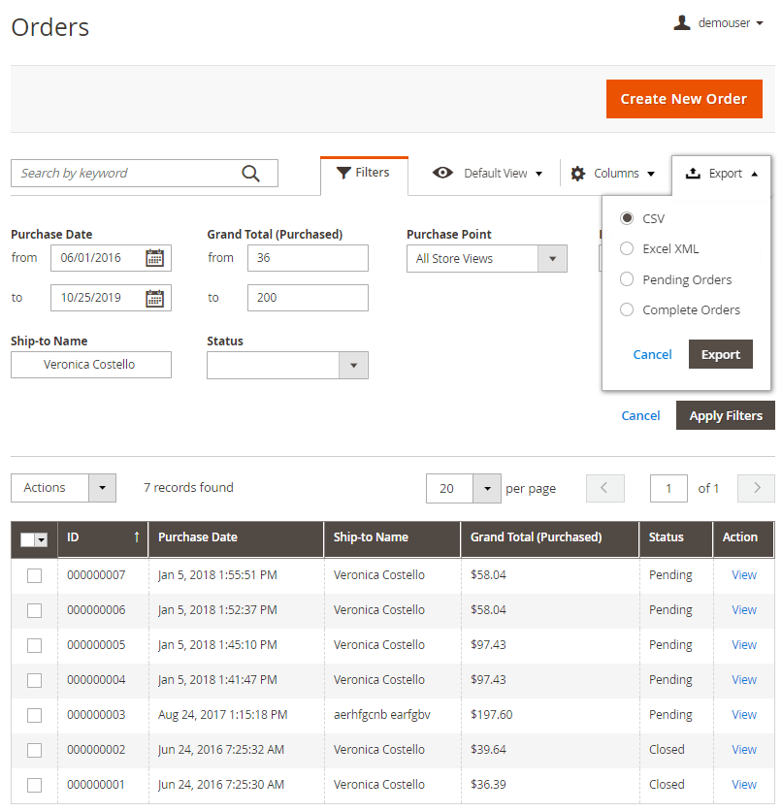
Task: Open calendar for Purchase Date to field
Action: (x=154, y=298)
